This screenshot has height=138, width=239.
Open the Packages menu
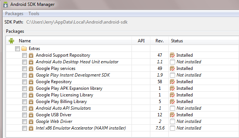pos(14,14)
